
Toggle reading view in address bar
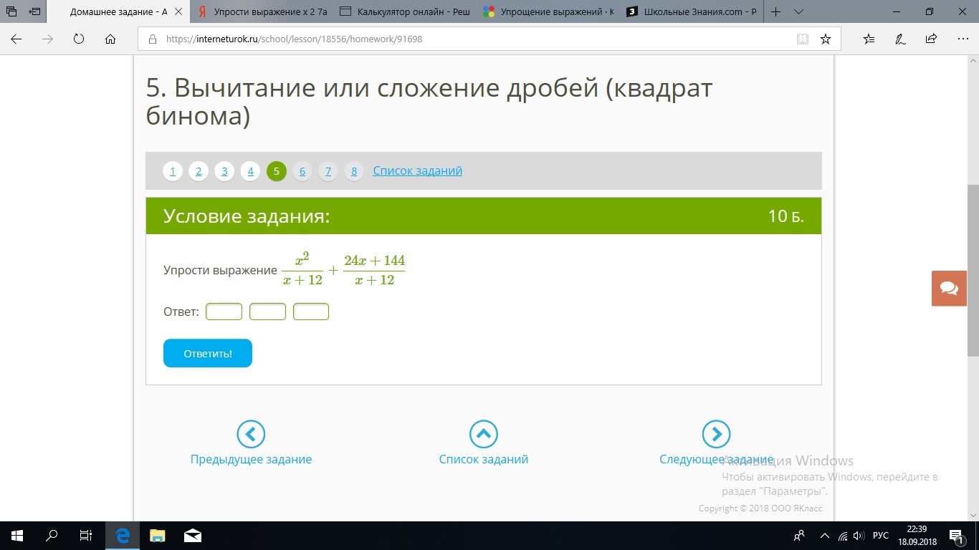click(x=803, y=39)
